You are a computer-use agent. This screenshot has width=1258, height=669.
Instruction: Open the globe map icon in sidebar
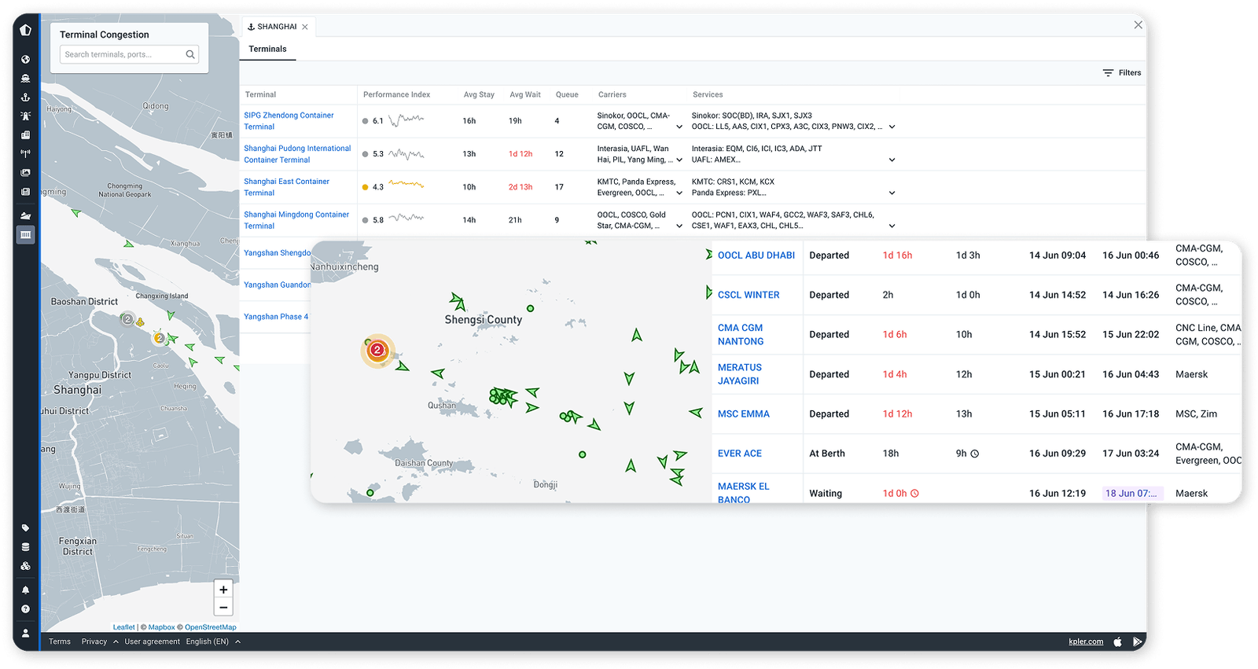click(25, 59)
